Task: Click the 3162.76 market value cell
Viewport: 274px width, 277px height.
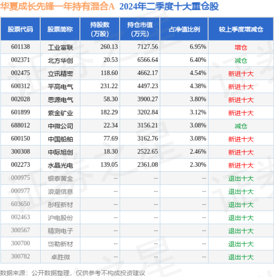Action: point(148,138)
